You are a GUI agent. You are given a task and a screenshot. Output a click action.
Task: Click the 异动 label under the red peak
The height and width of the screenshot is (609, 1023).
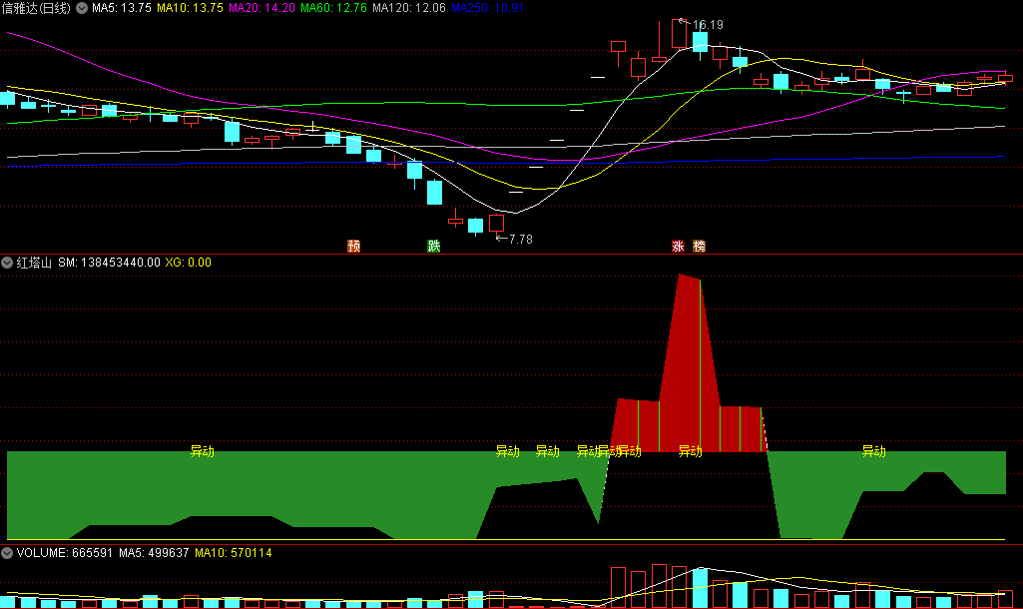[x=691, y=451]
